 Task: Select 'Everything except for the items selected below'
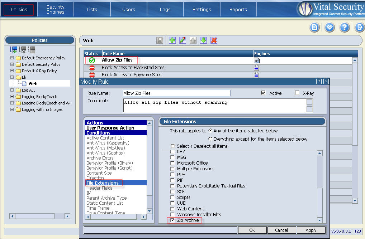point(210,139)
